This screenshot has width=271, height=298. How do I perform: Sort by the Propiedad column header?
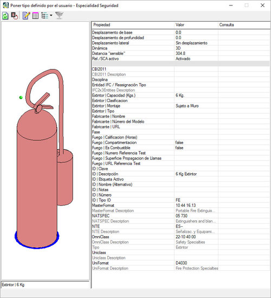[133, 25]
